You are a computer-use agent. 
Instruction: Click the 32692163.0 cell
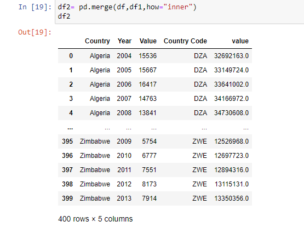point(231,56)
